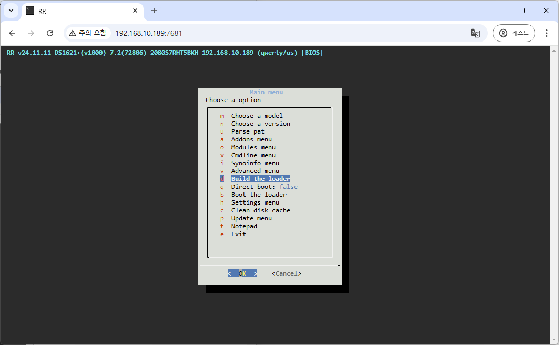The width and height of the screenshot is (559, 345).
Task: Click the browser back arrow
Action: (x=12, y=33)
